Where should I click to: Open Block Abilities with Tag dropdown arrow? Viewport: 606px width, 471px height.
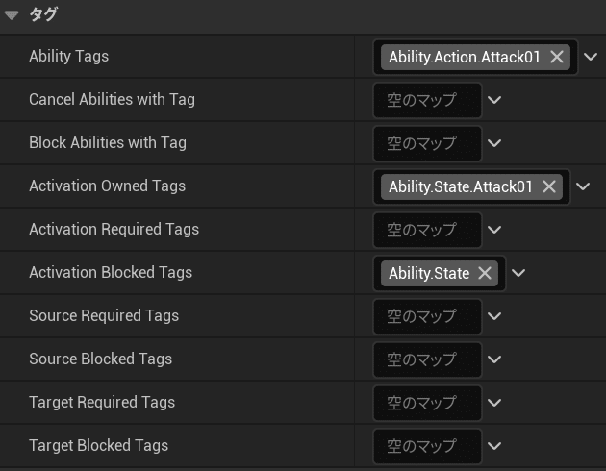(x=494, y=143)
